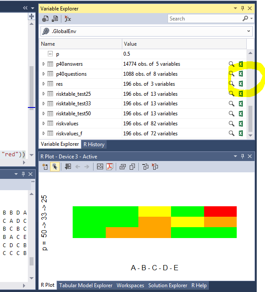Viewport: 265px width, 292px height.
Task: Click the new plot window icon
Action: [45, 167]
